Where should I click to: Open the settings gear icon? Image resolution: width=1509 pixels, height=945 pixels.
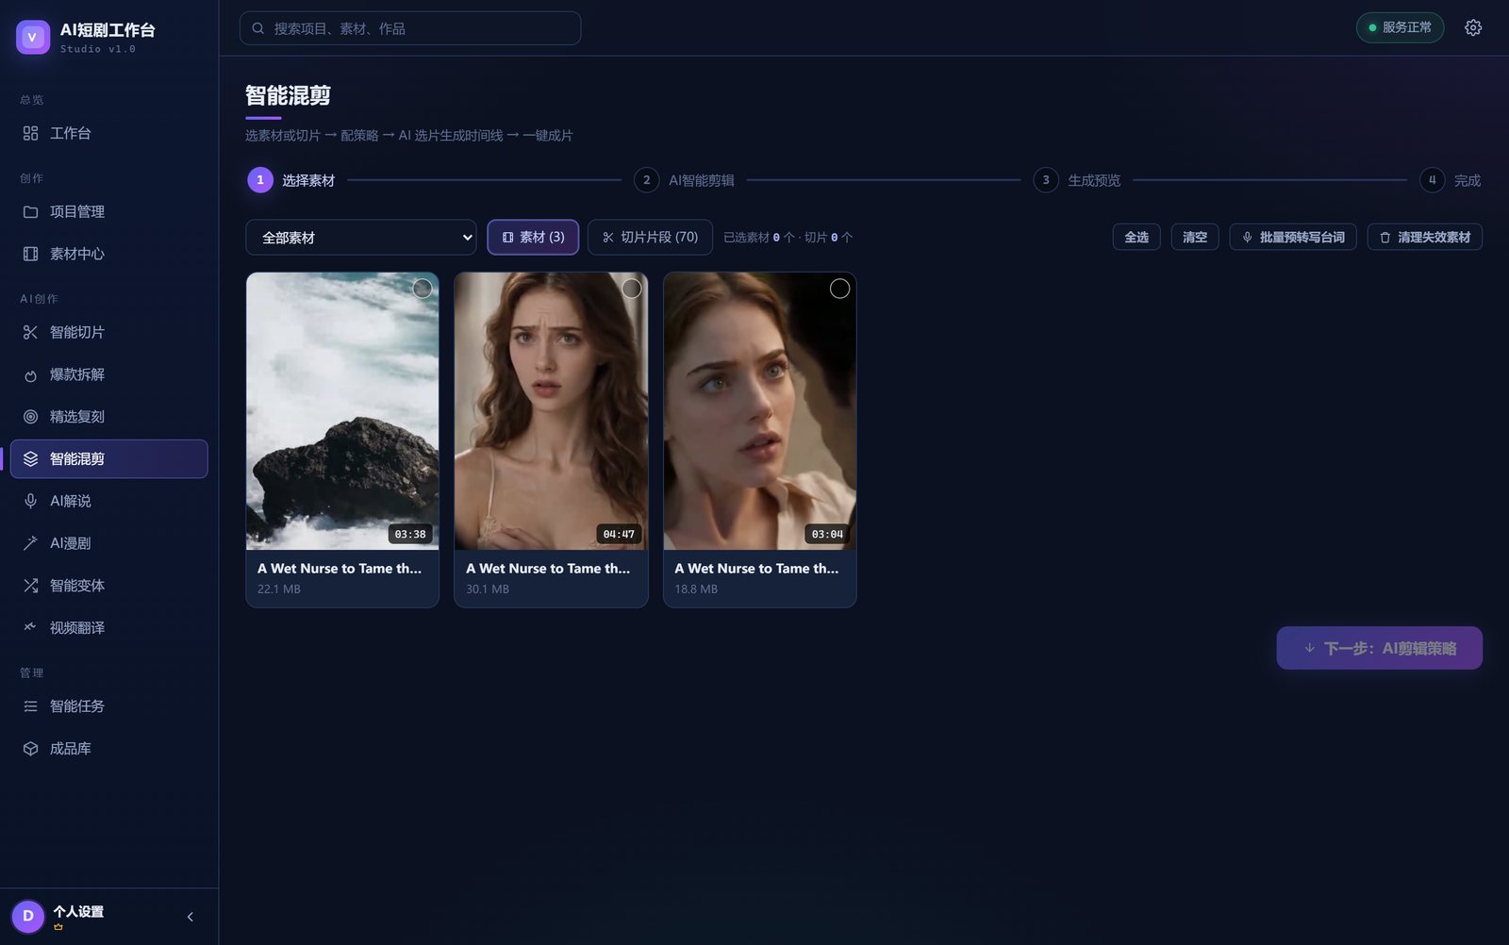coord(1473,28)
